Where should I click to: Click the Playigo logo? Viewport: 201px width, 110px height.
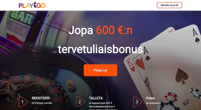click(x=32, y=5)
